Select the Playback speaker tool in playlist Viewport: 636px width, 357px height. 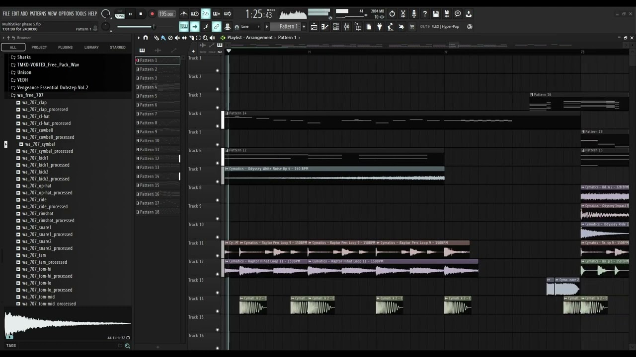(212, 38)
